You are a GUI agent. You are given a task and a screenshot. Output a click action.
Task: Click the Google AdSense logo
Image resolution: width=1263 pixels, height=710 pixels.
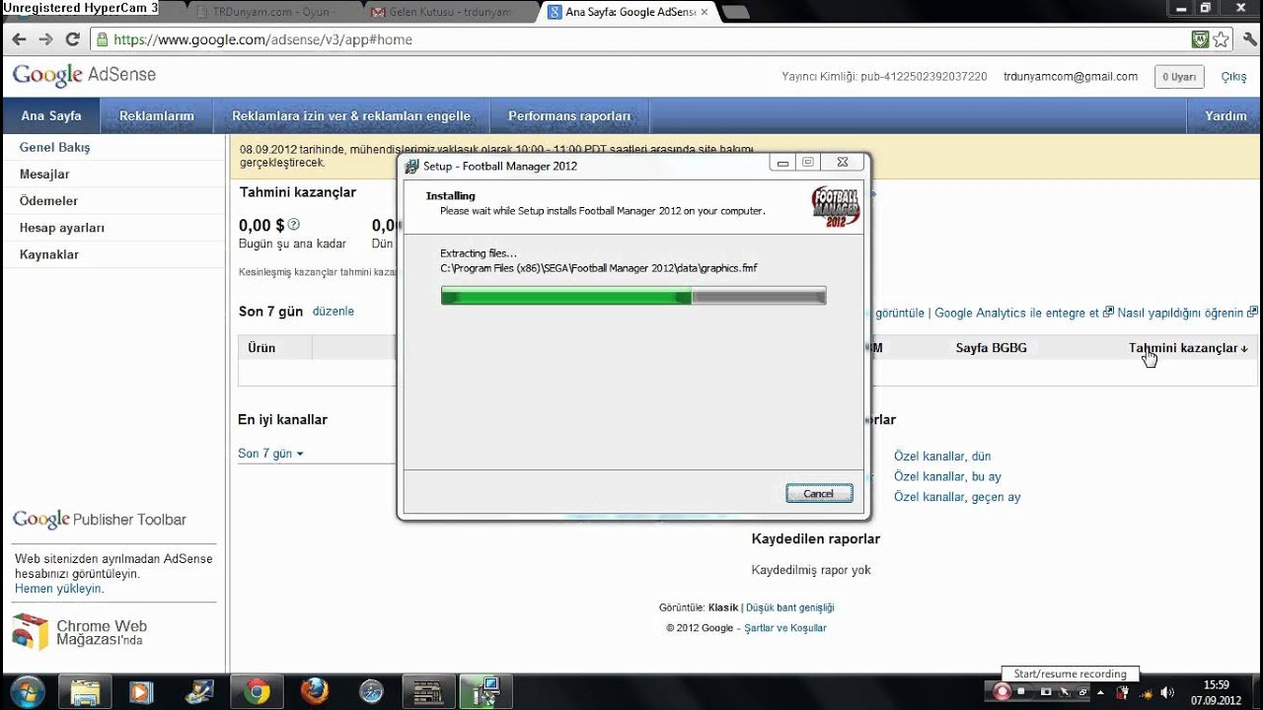tap(84, 75)
